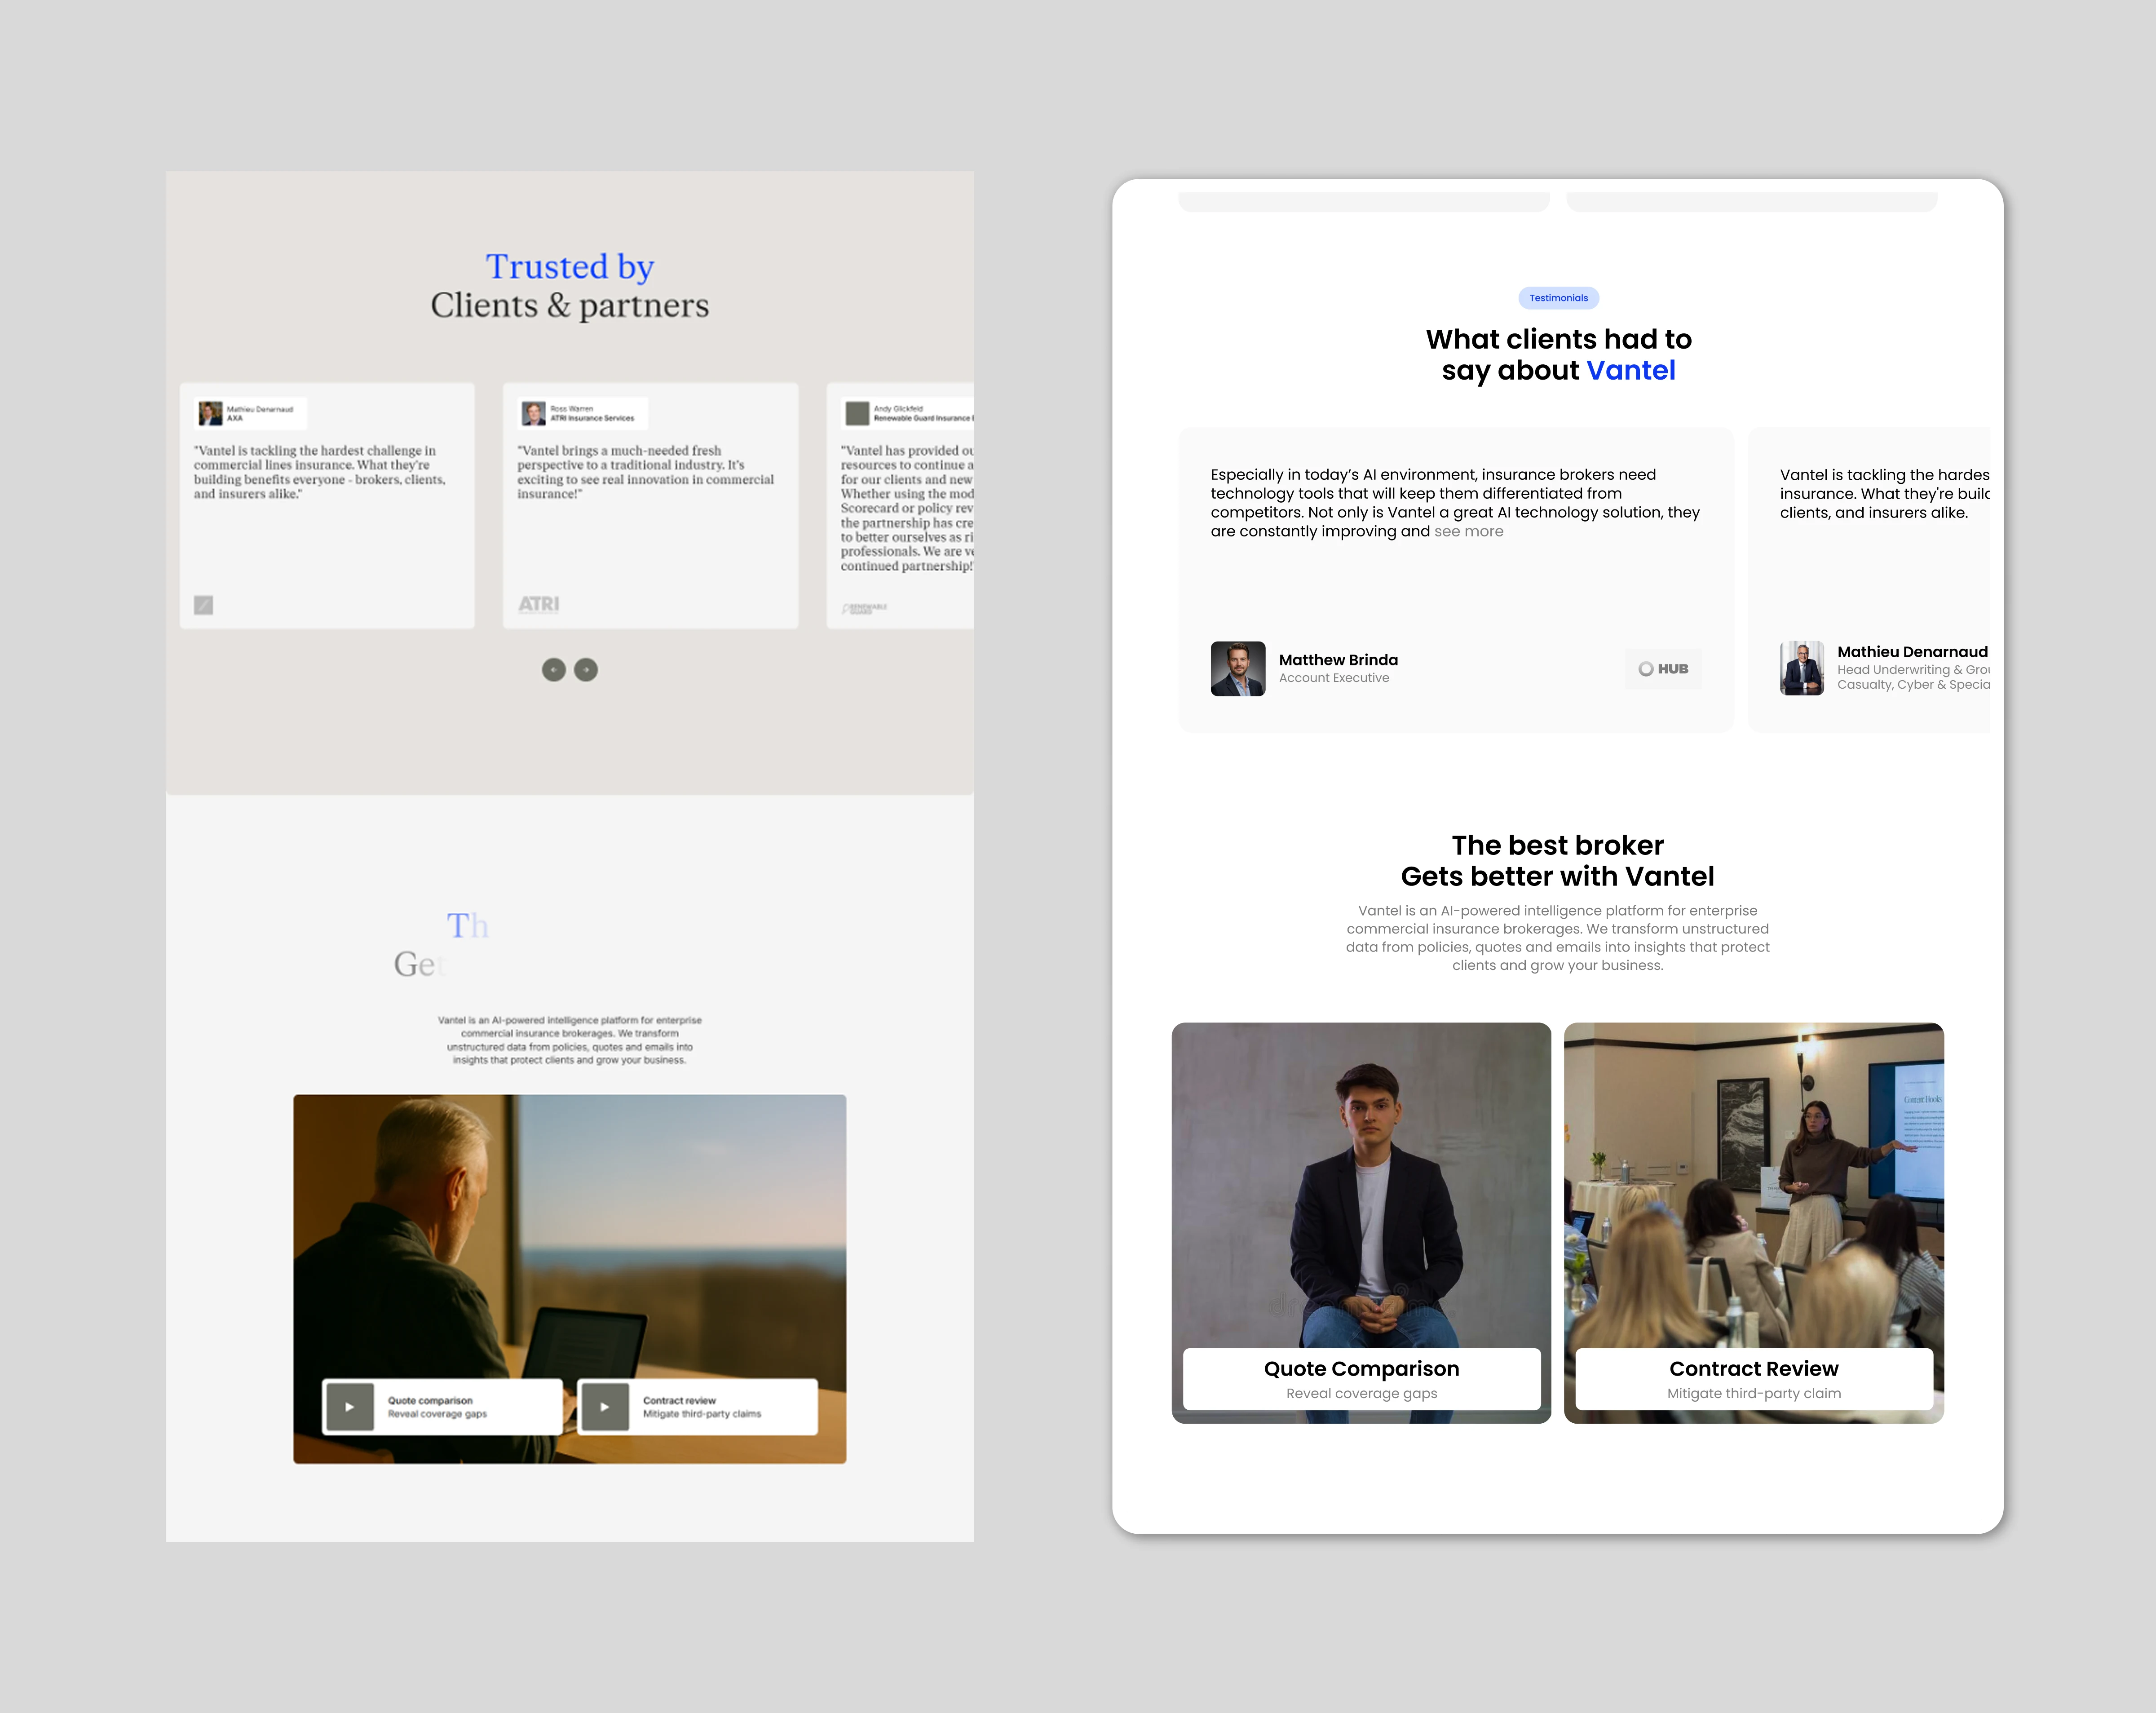Click Mathieu Denarnaud's AXA avatar in left card
The height and width of the screenshot is (1713, 2156).
210,413
